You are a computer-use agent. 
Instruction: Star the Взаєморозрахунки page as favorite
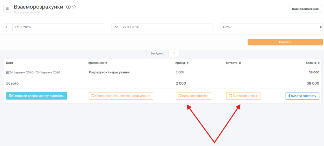(74, 7)
